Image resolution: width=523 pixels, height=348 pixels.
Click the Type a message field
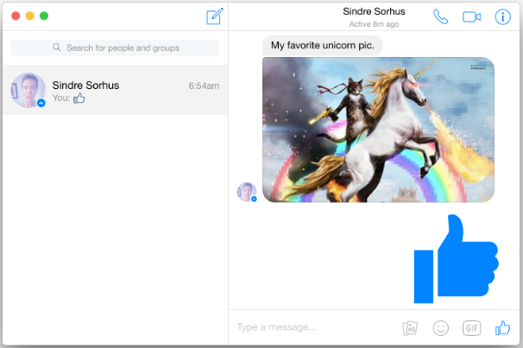pyautogui.click(x=313, y=327)
